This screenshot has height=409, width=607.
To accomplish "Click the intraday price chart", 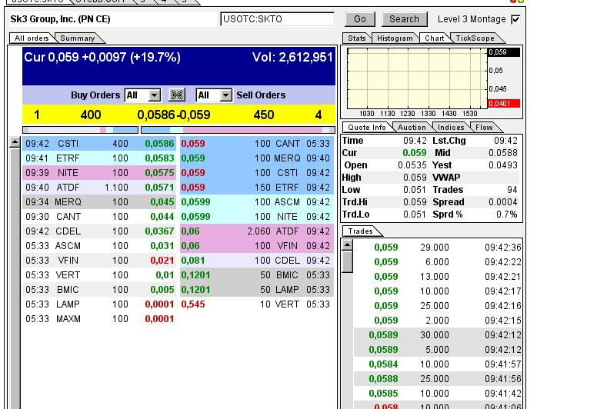I will click(x=415, y=78).
